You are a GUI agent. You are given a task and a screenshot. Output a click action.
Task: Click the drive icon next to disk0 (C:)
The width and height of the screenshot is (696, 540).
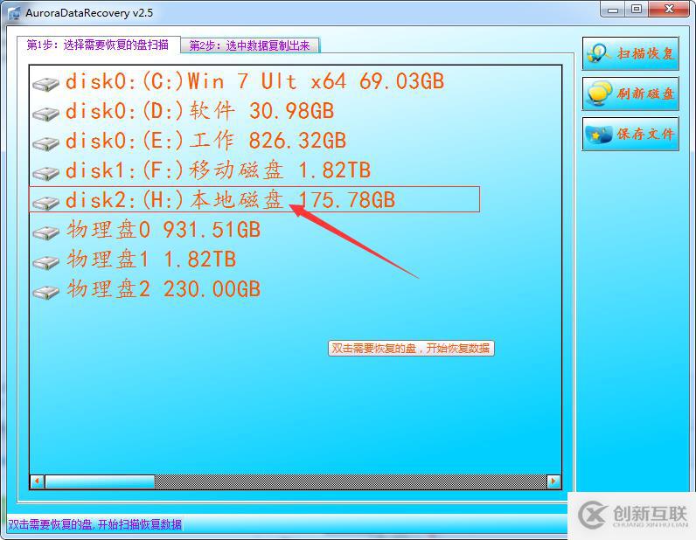click(x=45, y=84)
